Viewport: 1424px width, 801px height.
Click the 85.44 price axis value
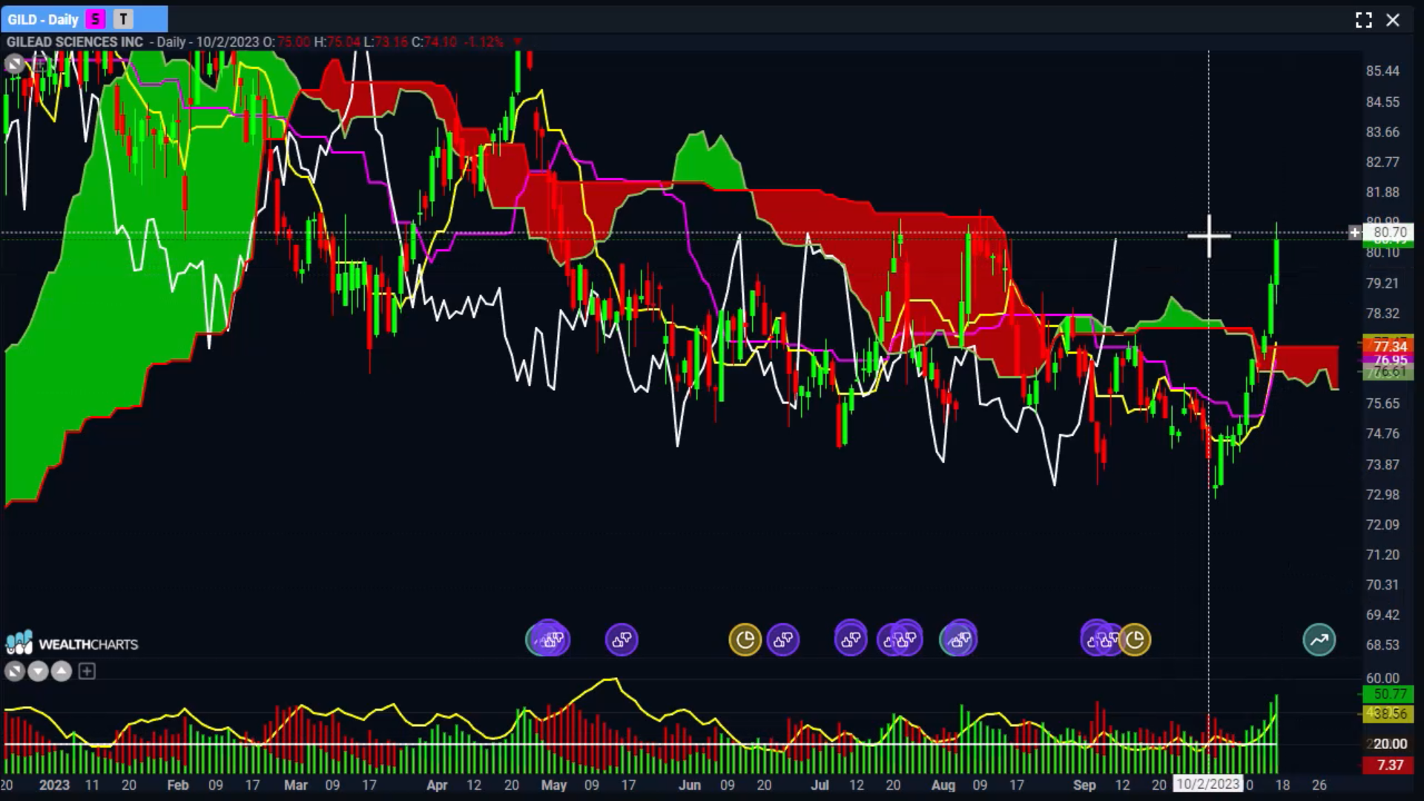[x=1382, y=71]
